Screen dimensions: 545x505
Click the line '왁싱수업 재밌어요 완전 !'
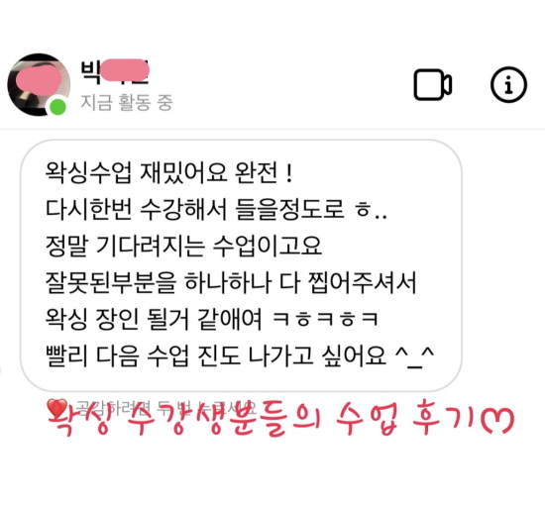pyautogui.click(x=168, y=172)
